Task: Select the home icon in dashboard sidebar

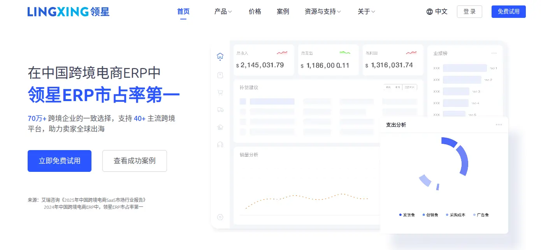Action: (220, 56)
